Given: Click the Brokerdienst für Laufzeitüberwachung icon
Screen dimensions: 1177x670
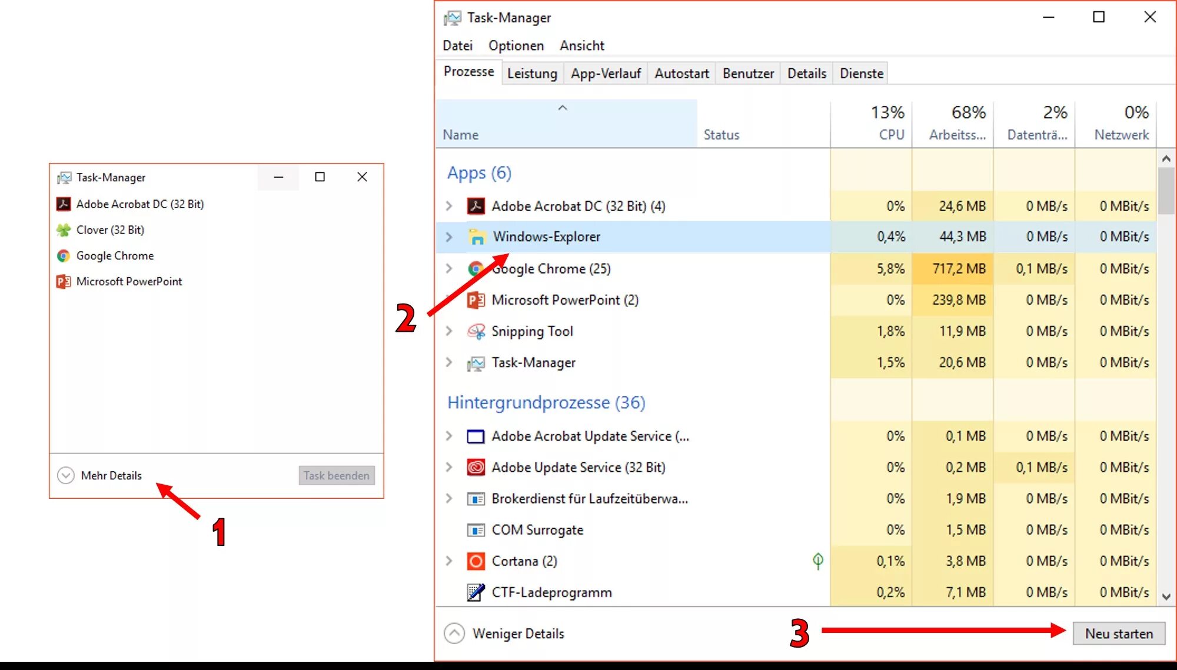Looking at the screenshot, I should [x=476, y=499].
